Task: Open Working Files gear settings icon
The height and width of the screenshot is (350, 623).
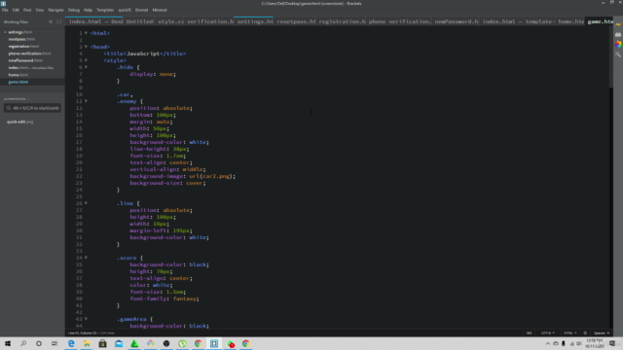Action: (51, 21)
